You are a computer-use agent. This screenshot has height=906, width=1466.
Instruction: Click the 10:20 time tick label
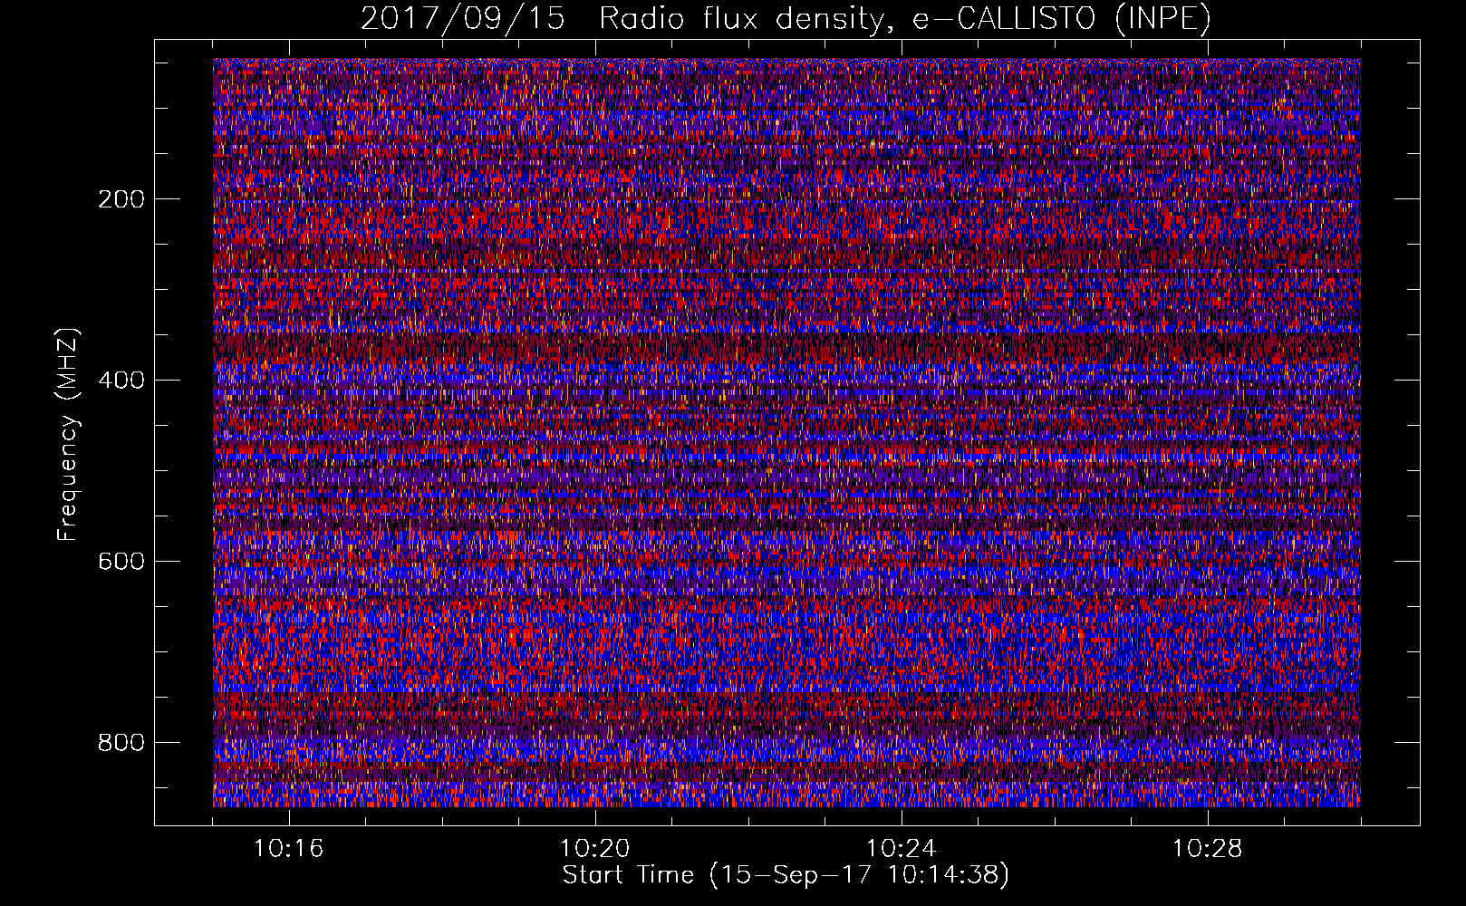(595, 849)
